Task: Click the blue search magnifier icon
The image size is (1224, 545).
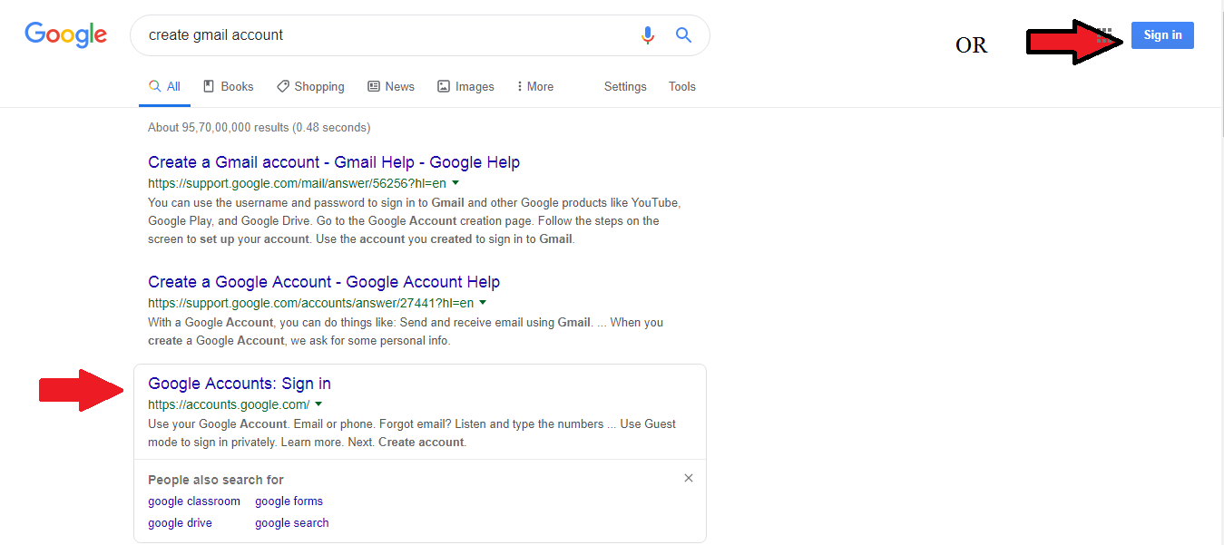Action: coord(683,35)
